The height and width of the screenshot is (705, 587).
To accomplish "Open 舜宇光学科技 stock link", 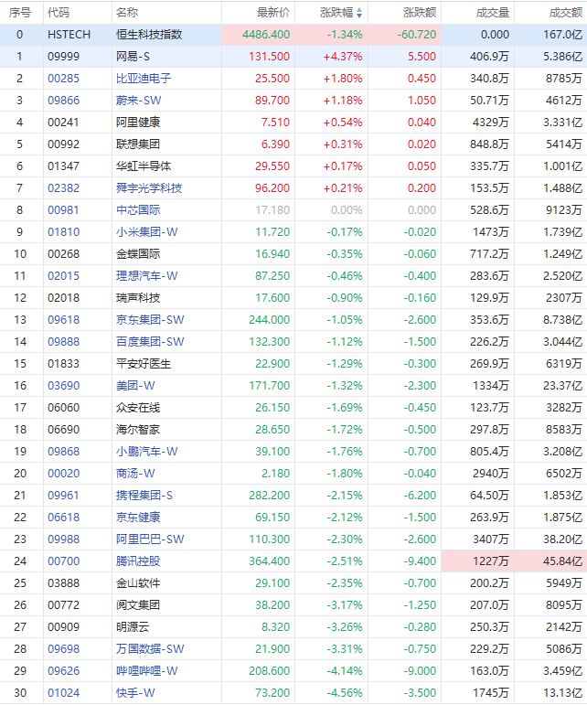I will coord(149,188).
